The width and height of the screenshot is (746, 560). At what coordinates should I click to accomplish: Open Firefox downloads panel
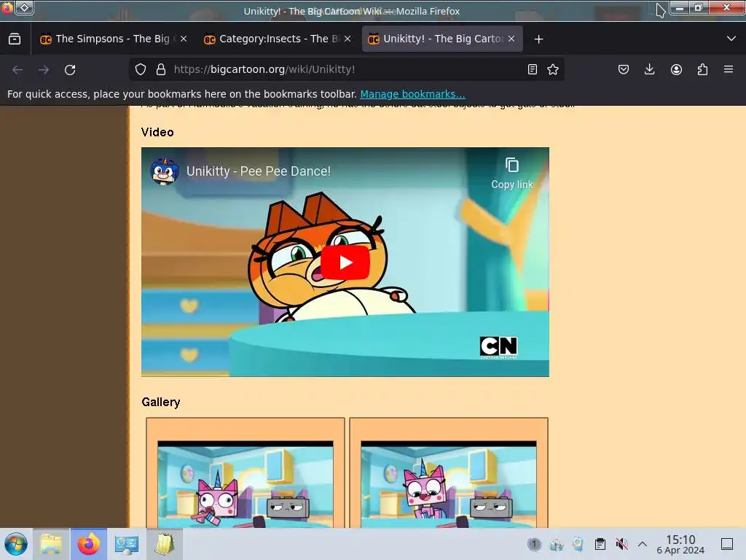pos(649,69)
